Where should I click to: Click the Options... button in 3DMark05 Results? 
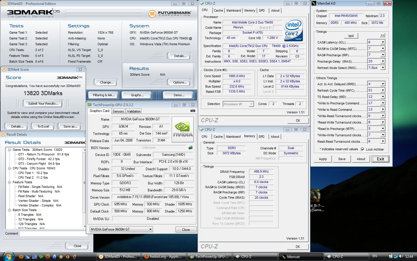[x=180, y=82]
